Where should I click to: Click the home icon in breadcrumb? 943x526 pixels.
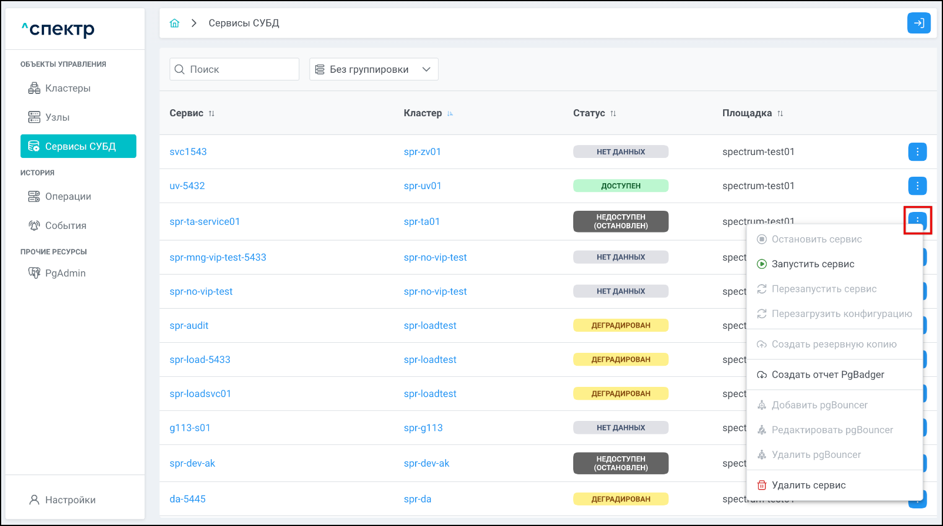point(175,23)
